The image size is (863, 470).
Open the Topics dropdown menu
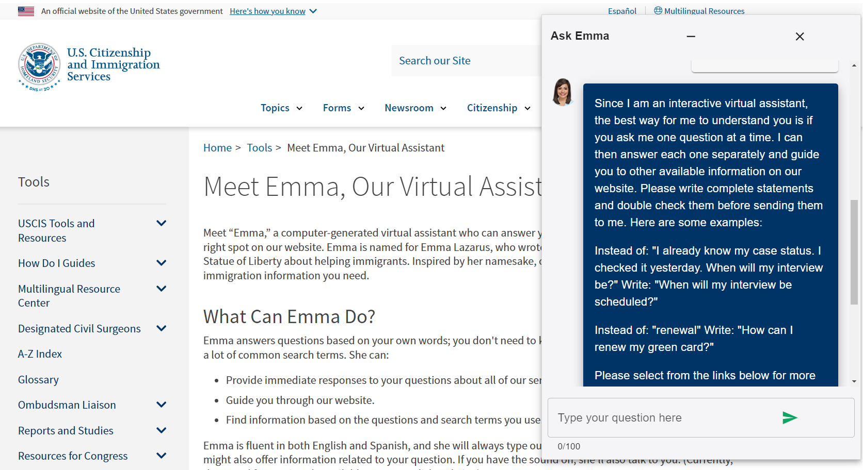pos(281,108)
